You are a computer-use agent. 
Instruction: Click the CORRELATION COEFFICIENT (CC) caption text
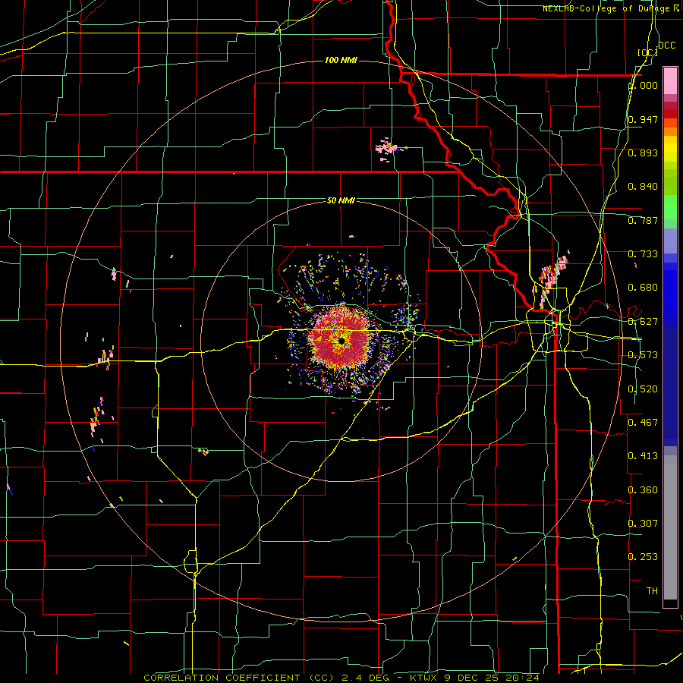click(239, 678)
